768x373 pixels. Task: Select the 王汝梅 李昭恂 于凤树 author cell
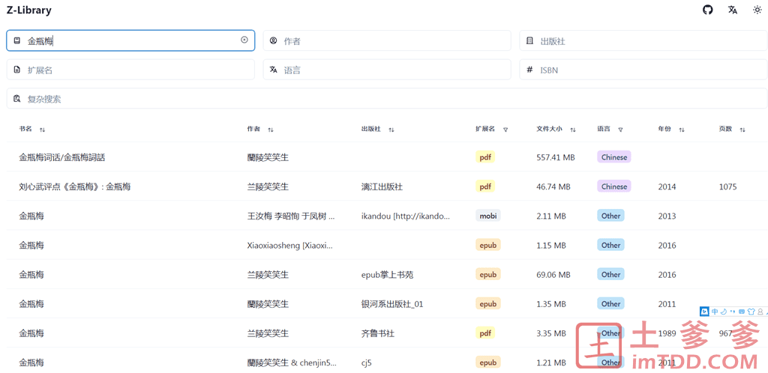coord(291,216)
